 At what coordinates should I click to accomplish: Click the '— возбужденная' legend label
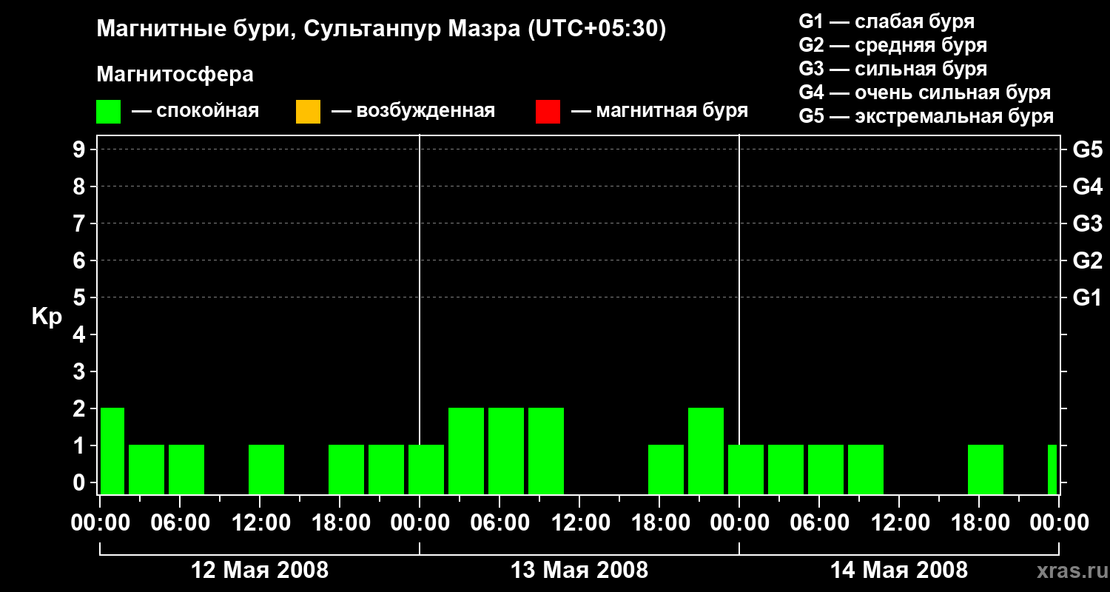tap(413, 112)
